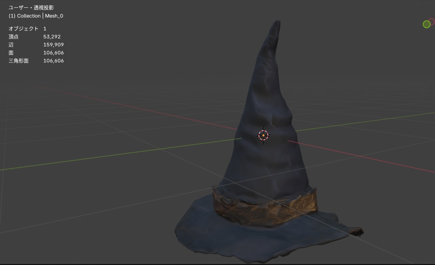Click the 三角形面 statistics row label

19,61
